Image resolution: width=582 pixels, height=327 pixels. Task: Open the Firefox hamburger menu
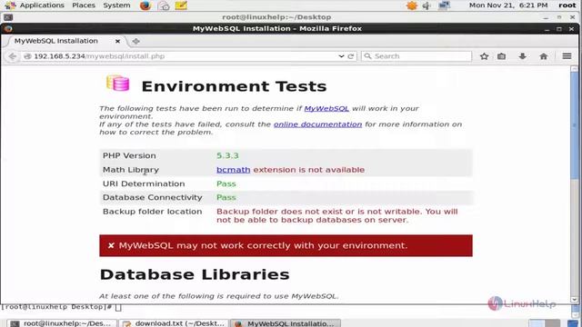point(567,56)
